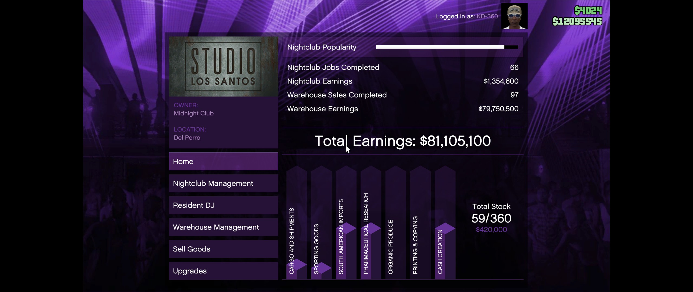Viewport: 693px width, 292px height.
Task: Select Resident DJ menu entry
Action: click(223, 205)
